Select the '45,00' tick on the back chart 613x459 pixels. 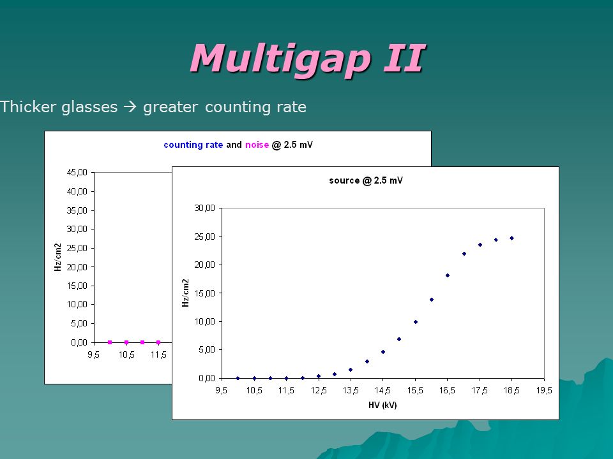tap(77, 173)
